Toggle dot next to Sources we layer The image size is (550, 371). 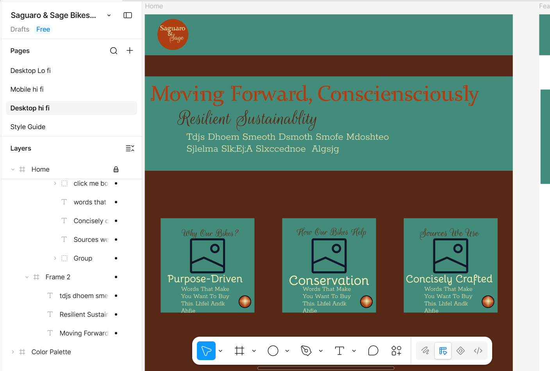click(x=116, y=240)
